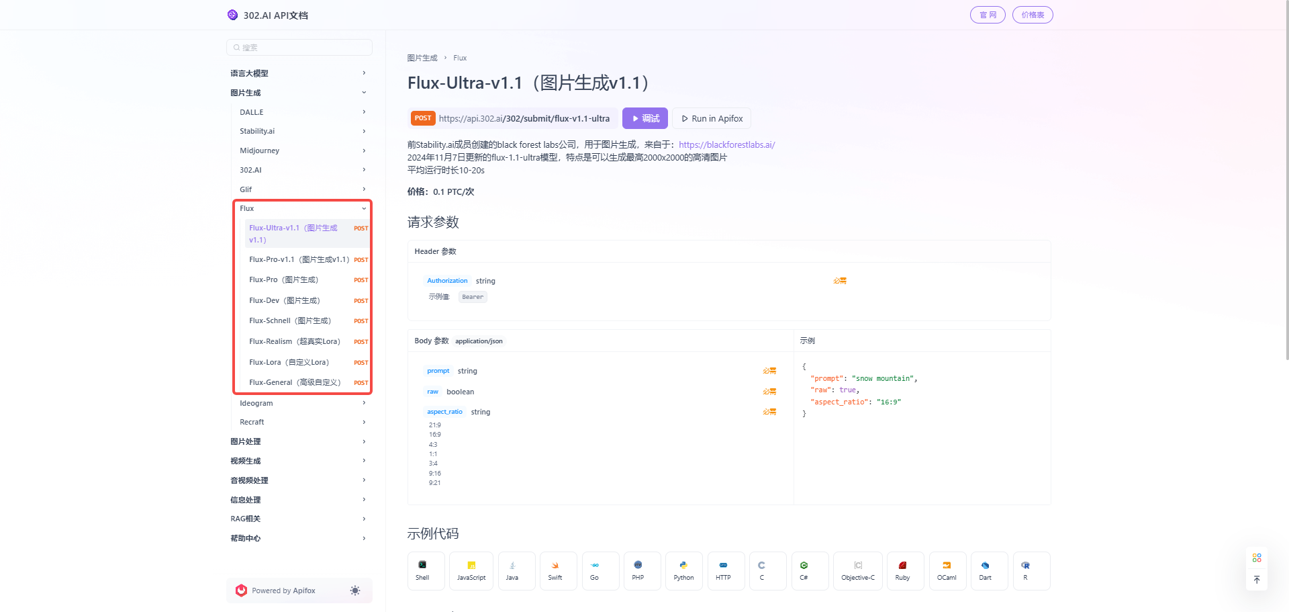
Task: Click the prompt parameter name
Action: click(x=438, y=371)
